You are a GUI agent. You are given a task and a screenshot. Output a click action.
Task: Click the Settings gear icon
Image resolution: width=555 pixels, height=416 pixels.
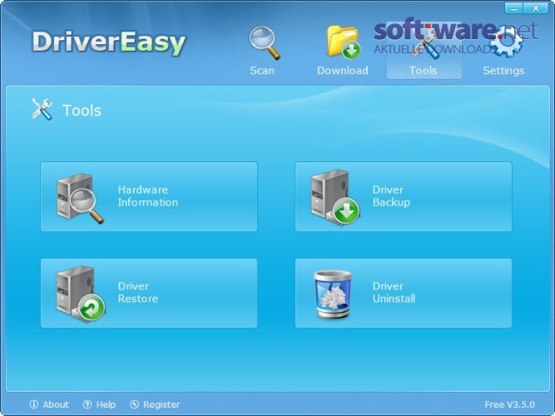(506, 42)
